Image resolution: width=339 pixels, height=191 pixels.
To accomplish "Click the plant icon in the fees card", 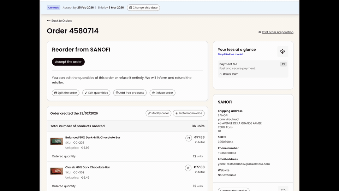I will pyautogui.click(x=282, y=52).
